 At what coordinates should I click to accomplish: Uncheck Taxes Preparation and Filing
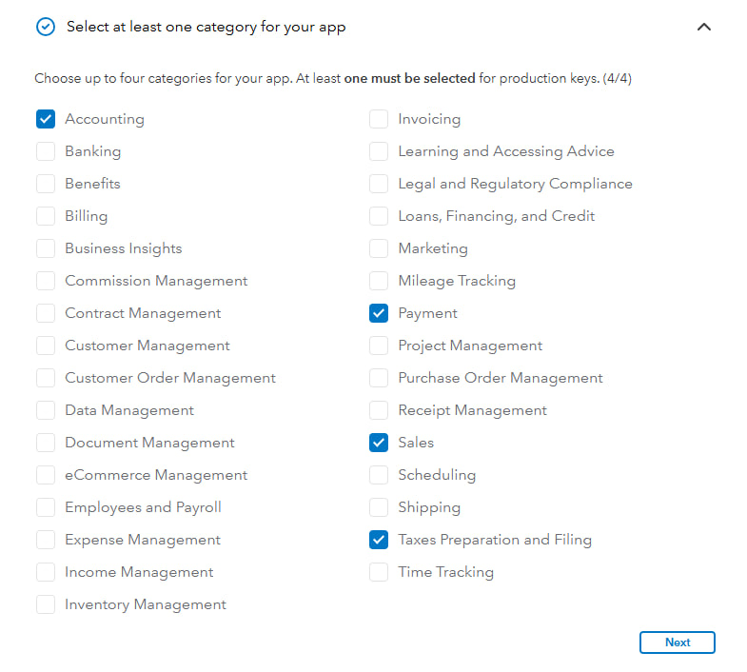[x=379, y=540]
